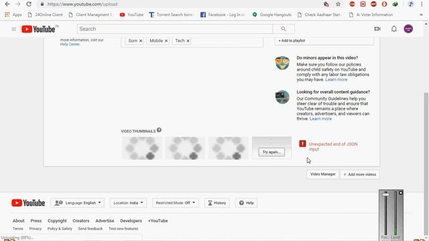Open the Apps bookmarks grid icon

coord(7,15)
